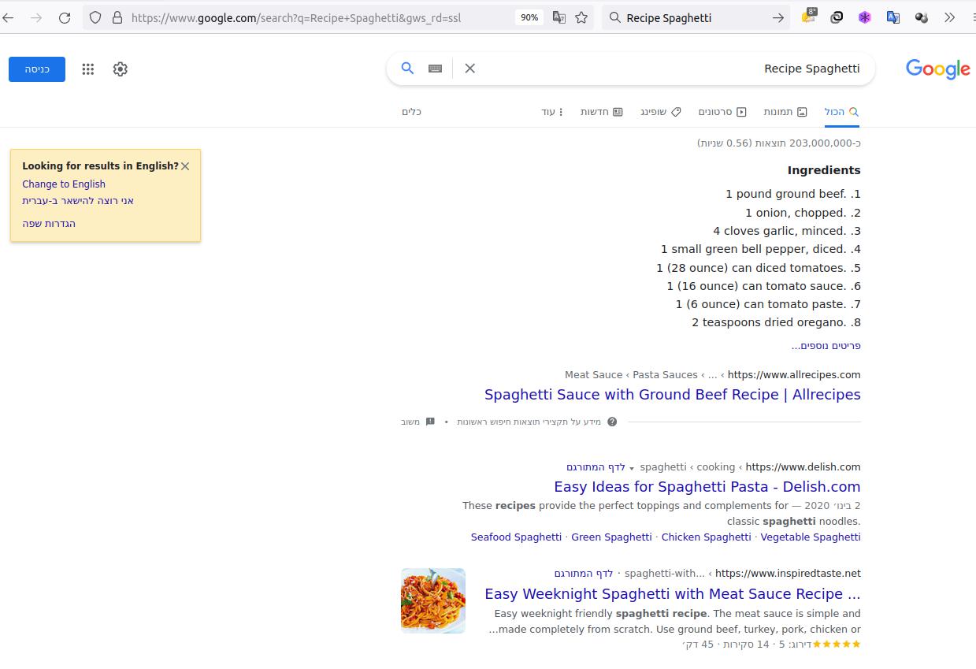Open the 'לדף המתורגם' translated page dropdown

(x=596, y=466)
